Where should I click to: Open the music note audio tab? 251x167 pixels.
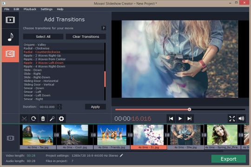pos(10,37)
